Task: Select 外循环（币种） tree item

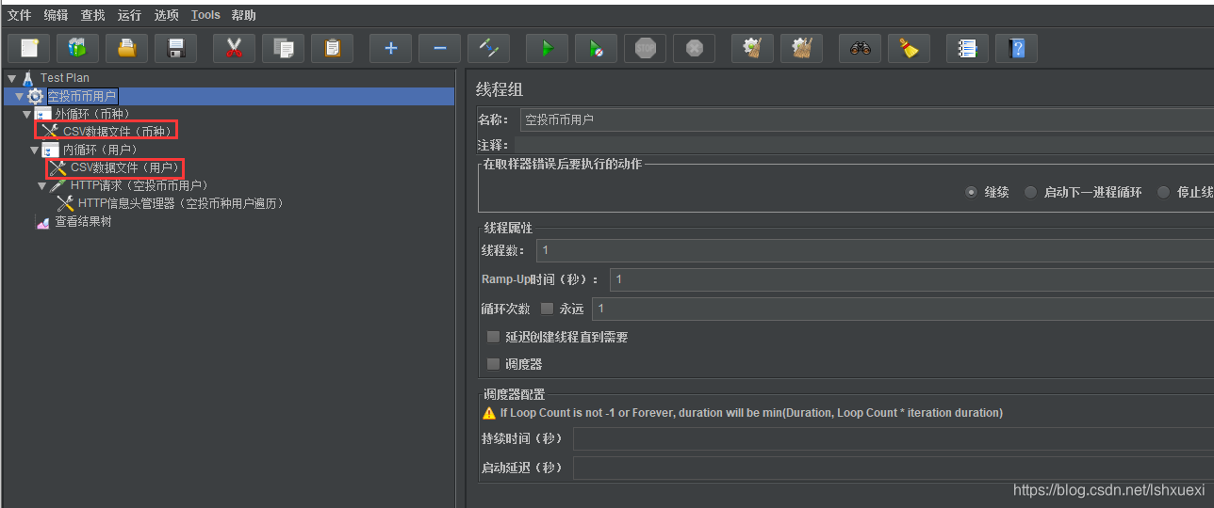Action: [x=92, y=114]
